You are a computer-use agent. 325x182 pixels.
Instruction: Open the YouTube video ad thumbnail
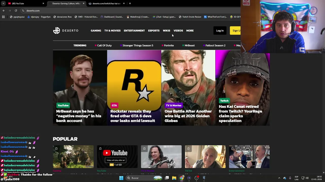tap(117, 156)
